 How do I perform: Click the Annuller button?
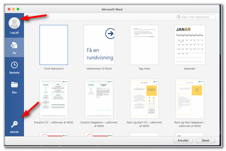pyautogui.click(x=183, y=141)
